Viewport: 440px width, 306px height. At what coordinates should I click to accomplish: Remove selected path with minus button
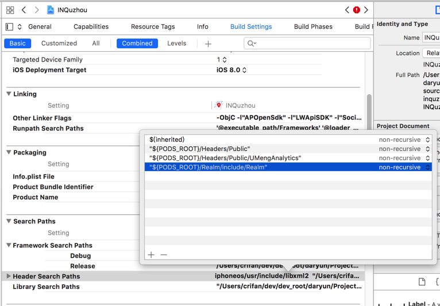(164, 255)
